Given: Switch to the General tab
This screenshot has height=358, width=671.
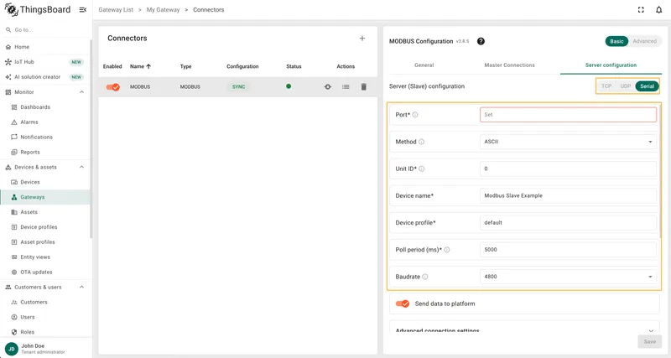Looking at the screenshot, I should [424, 65].
